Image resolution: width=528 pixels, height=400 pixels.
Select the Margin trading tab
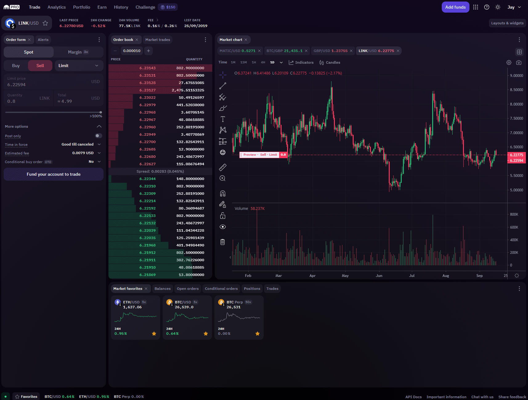coord(78,52)
